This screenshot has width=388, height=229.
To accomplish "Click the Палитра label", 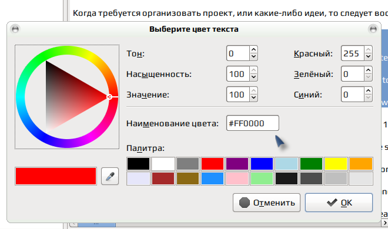I will coord(146,148).
